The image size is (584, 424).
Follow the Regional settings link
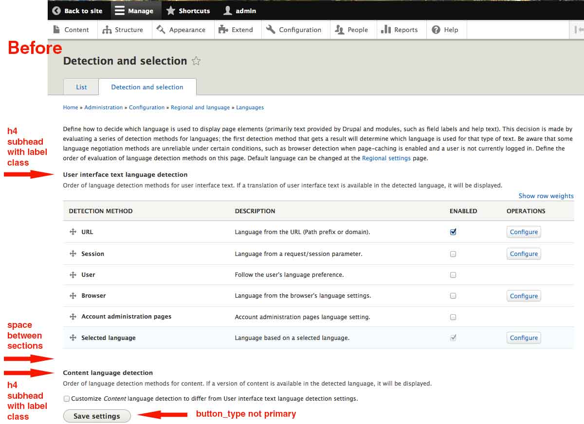tap(386, 158)
